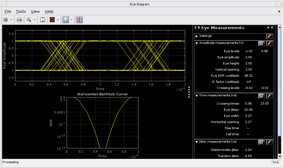Toggle the horizontal bathtub curve toolbar button
The height and width of the screenshot is (168, 284).
pyautogui.click(x=66, y=20)
